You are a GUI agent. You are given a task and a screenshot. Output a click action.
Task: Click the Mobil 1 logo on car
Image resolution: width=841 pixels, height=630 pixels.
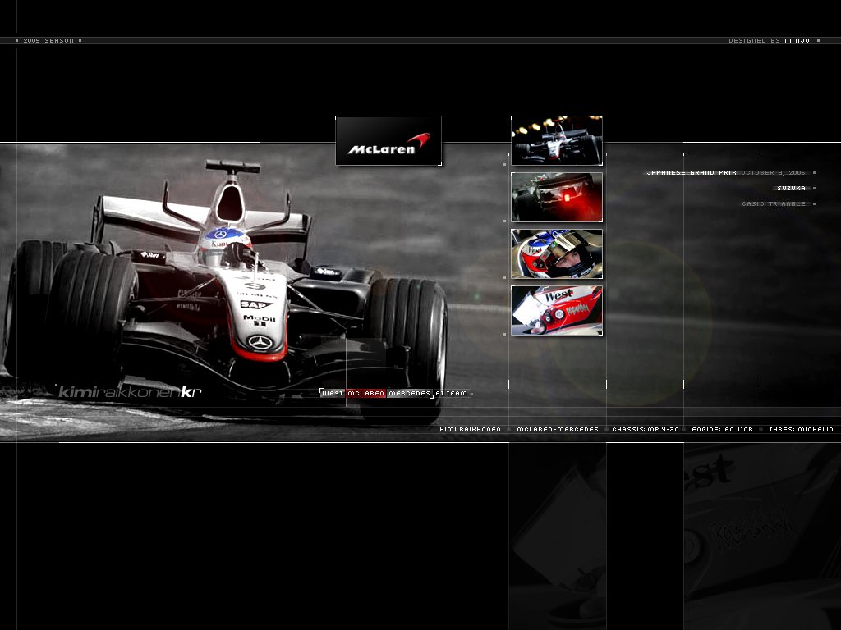tap(260, 321)
